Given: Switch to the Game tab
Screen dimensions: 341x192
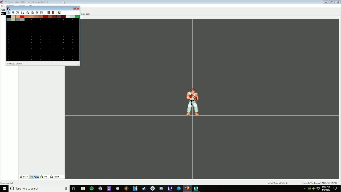Looking at the screenshot, I should (x=3, y=10).
